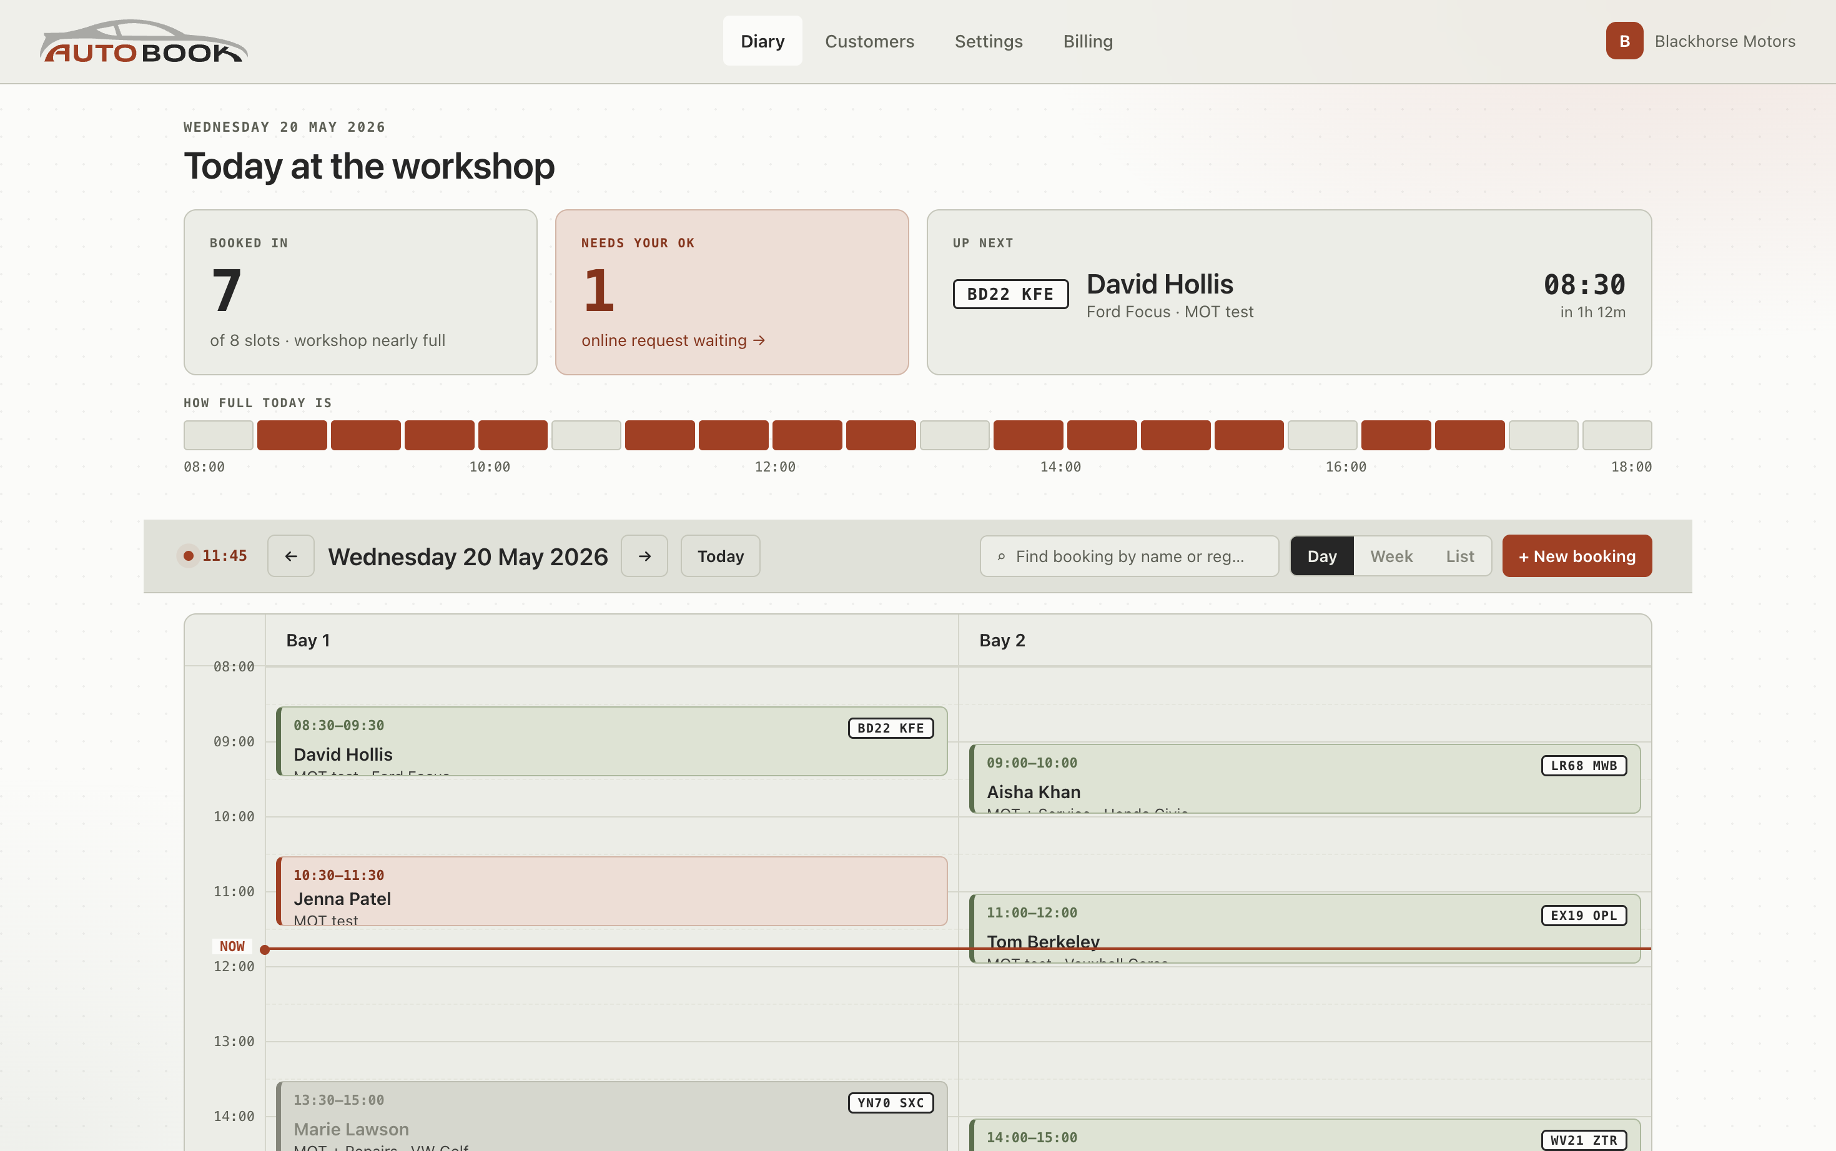Click the Today button
1836x1151 pixels.
[x=720, y=556]
